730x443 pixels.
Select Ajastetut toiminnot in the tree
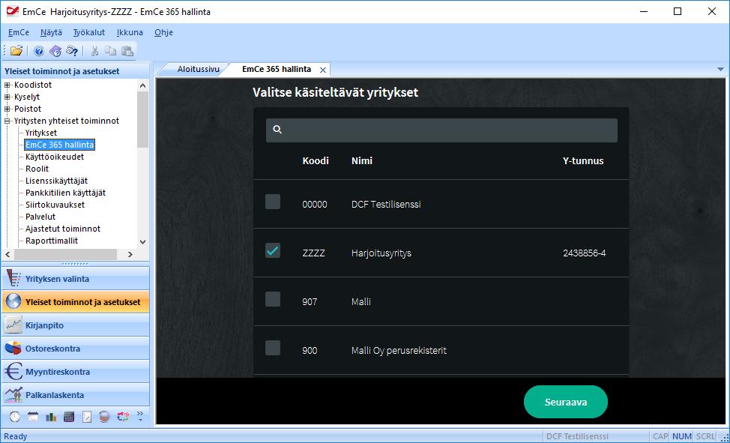pyautogui.click(x=63, y=229)
